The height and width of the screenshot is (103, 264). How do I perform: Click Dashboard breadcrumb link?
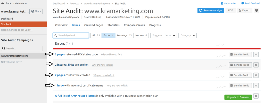click(x=59, y=3)
